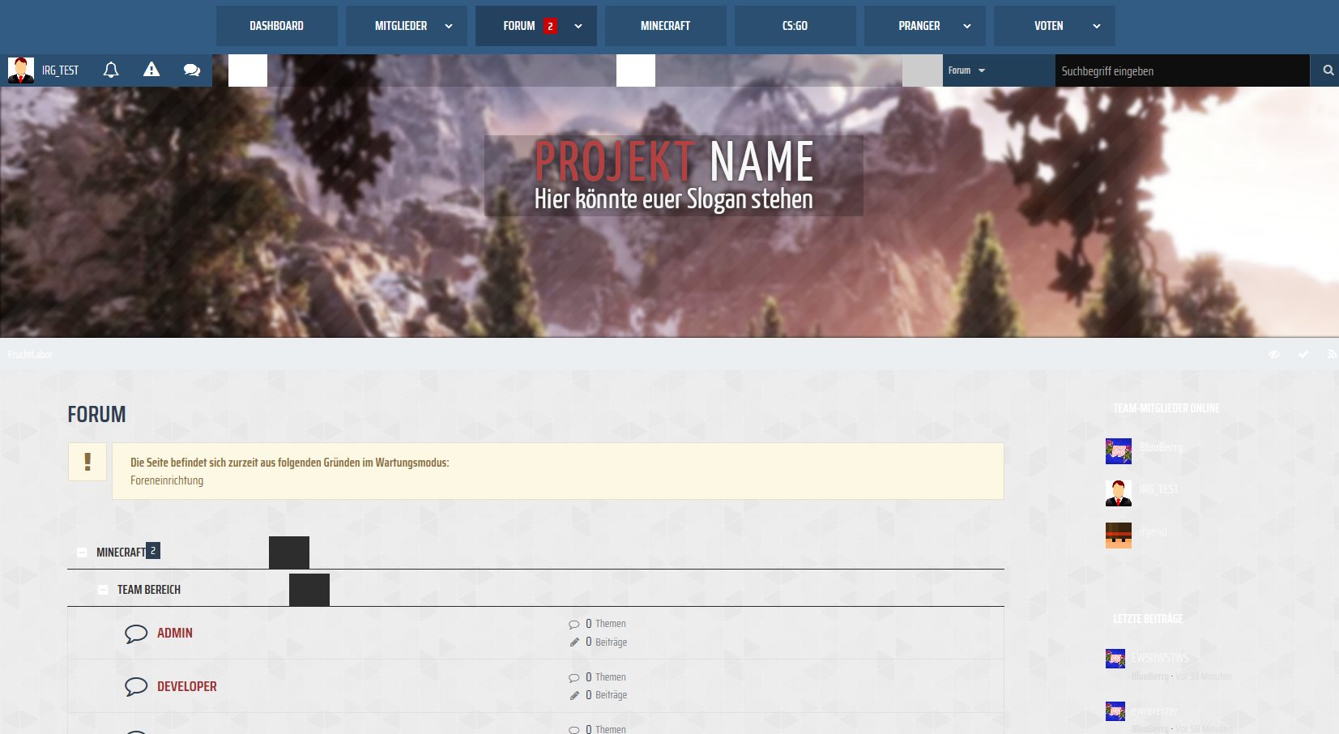Open the conversations speech bubbles icon
Screen dimensions: 1339x734
[192, 70]
